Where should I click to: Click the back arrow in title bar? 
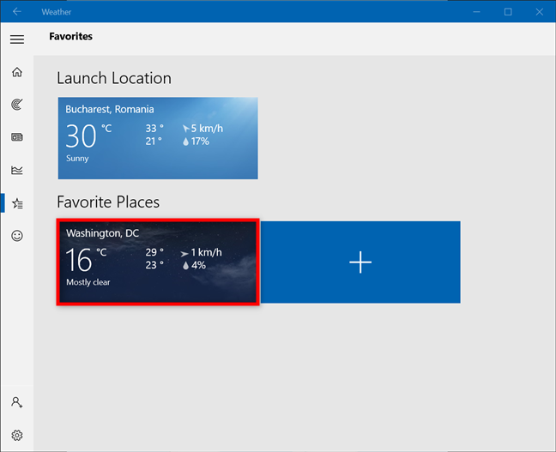click(x=16, y=11)
